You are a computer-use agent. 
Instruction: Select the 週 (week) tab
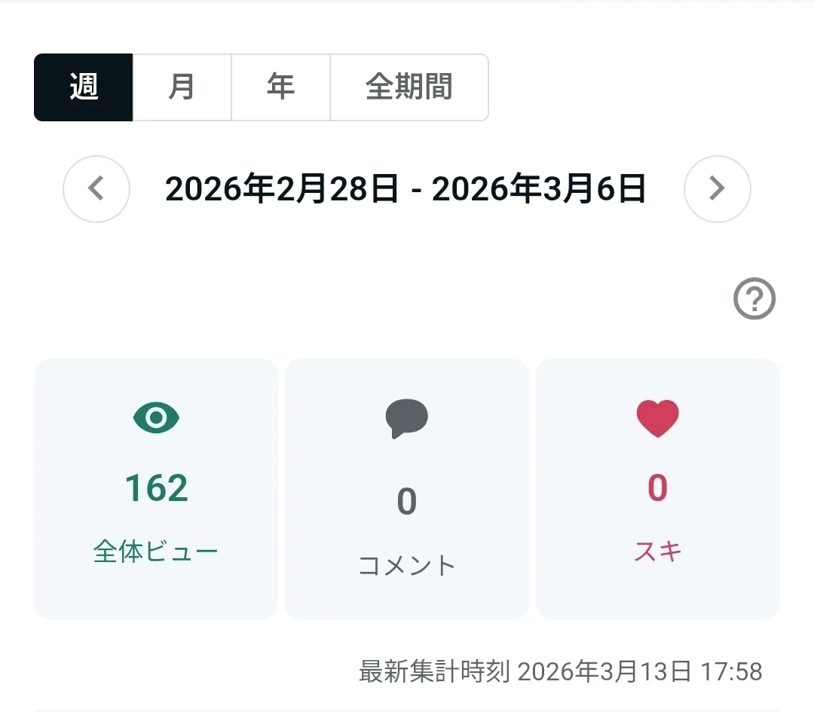click(84, 87)
